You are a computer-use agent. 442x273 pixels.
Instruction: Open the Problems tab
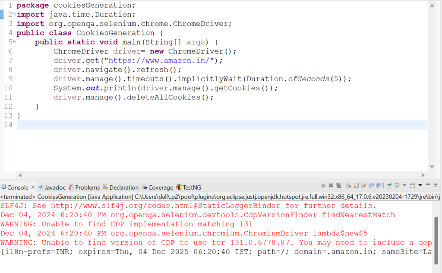point(84,187)
